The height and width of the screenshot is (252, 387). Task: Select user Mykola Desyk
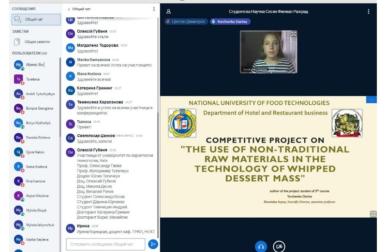pyautogui.click(x=36, y=210)
